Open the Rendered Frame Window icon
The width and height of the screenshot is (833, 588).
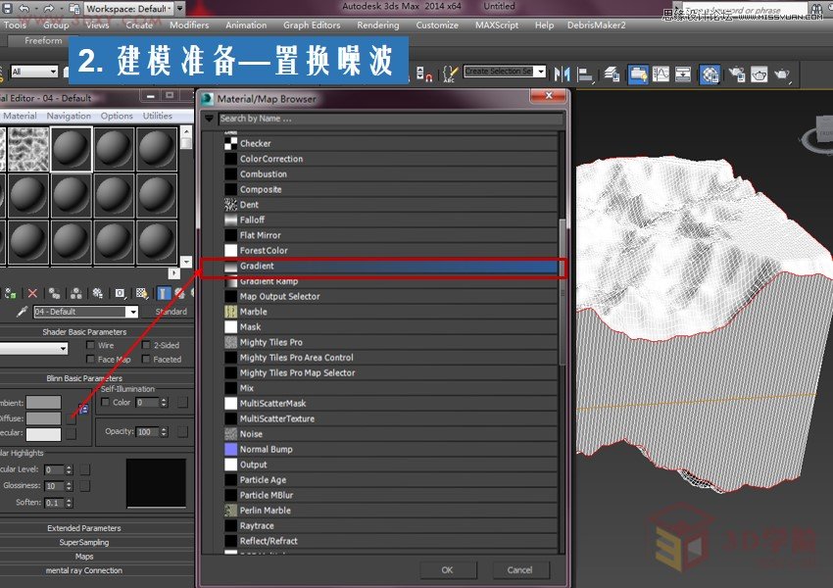tap(759, 73)
